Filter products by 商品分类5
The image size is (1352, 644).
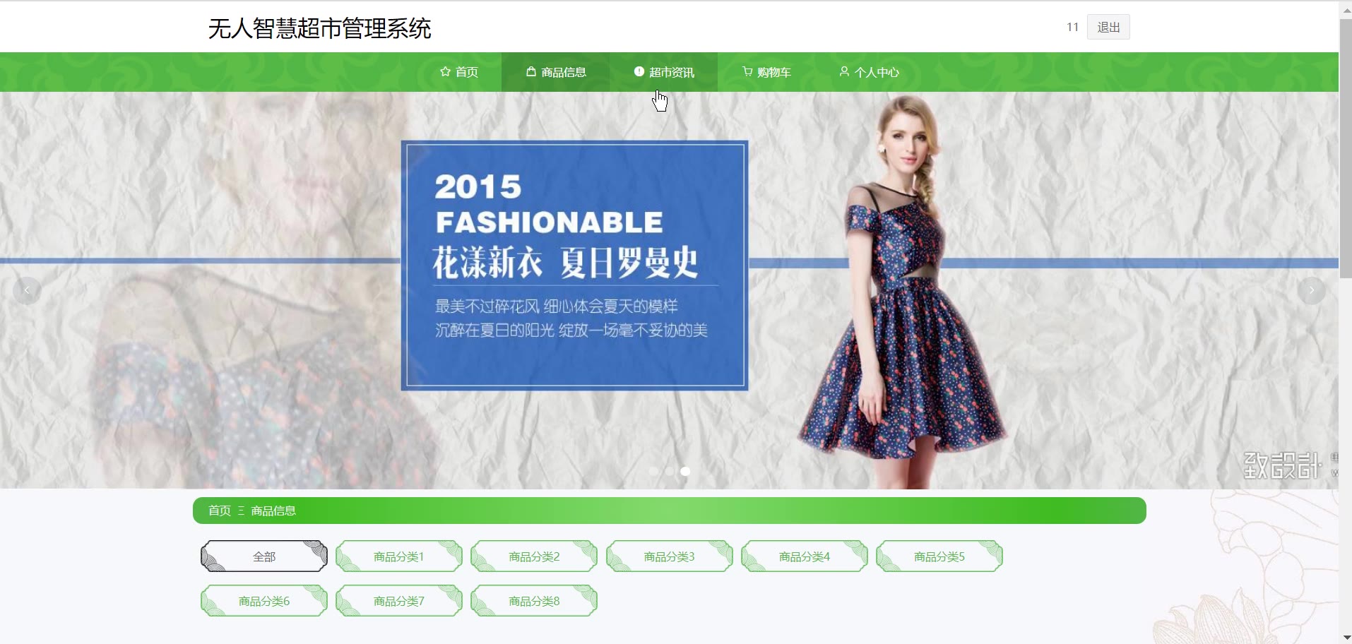click(x=939, y=556)
